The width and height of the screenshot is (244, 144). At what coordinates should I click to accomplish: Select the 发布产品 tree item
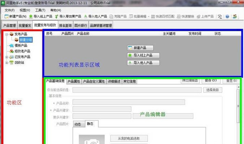pos(21,34)
